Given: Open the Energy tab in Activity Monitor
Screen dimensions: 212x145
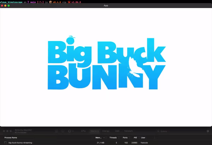Looking at the screenshot, I should 106,131.
